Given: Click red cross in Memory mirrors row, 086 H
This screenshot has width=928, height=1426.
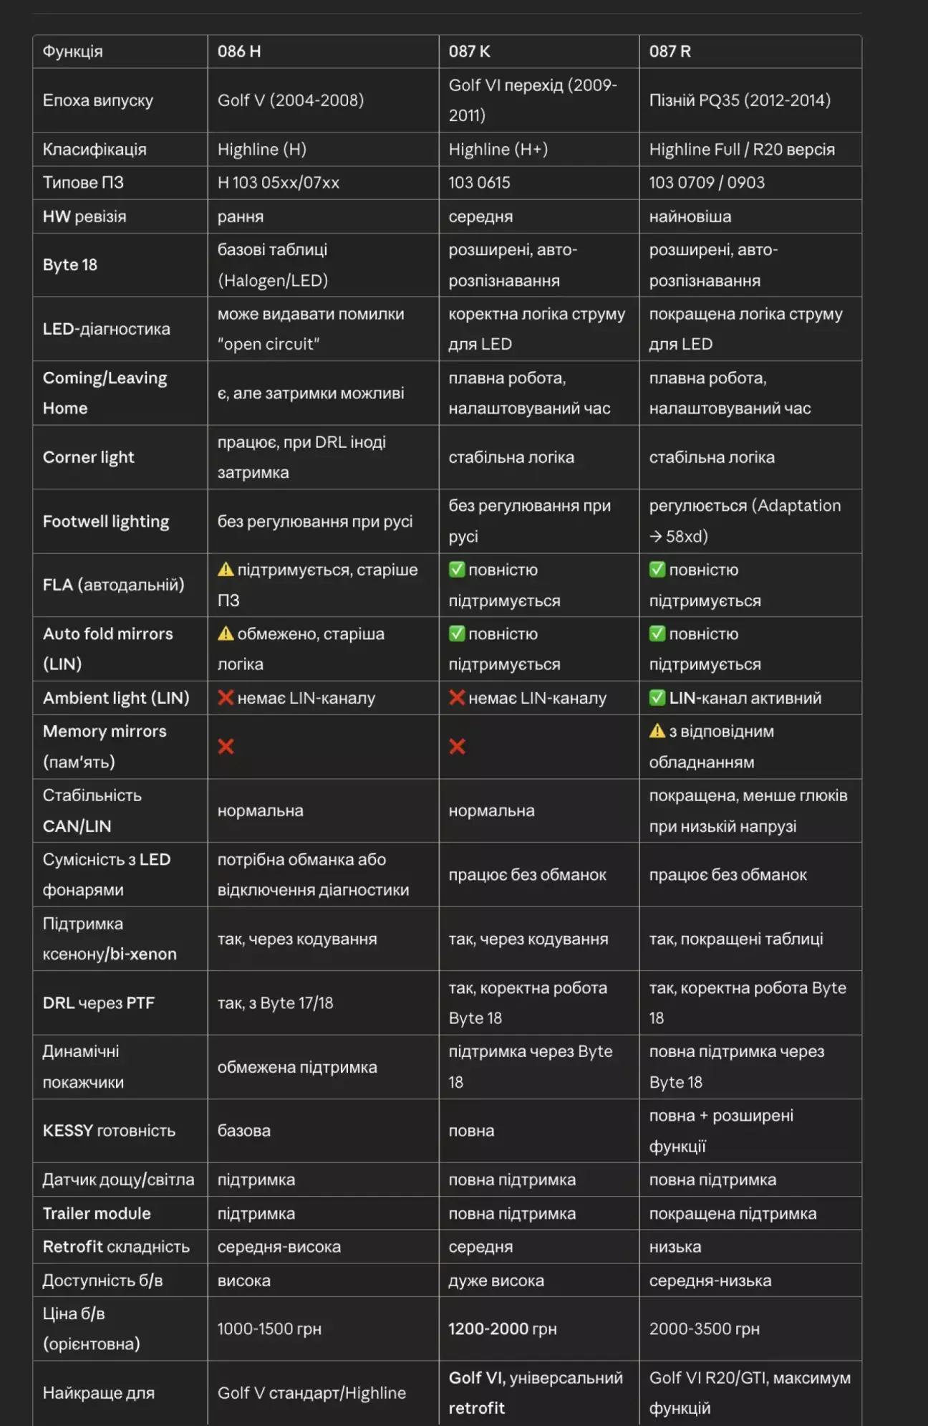Looking at the screenshot, I should tap(226, 746).
